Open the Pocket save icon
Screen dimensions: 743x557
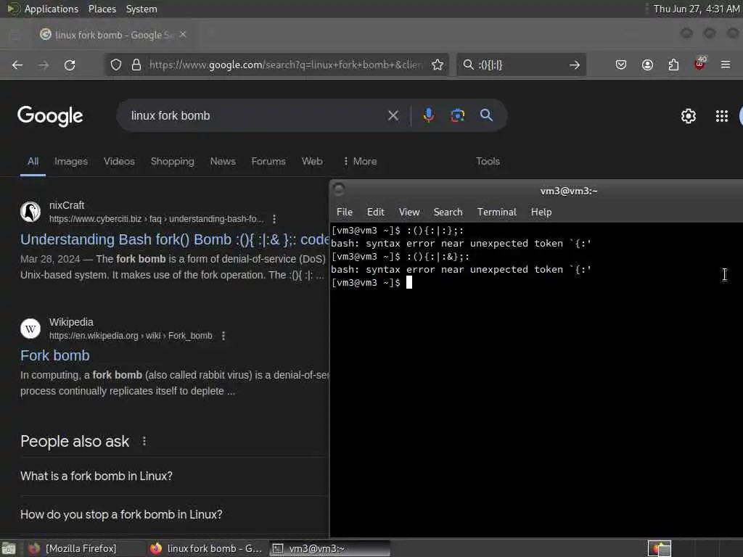[x=621, y=65]
